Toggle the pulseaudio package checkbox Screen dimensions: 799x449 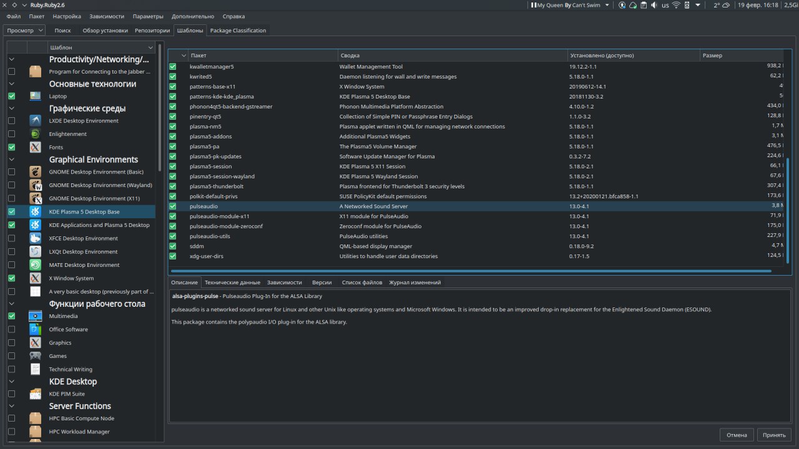click(173, 206)
